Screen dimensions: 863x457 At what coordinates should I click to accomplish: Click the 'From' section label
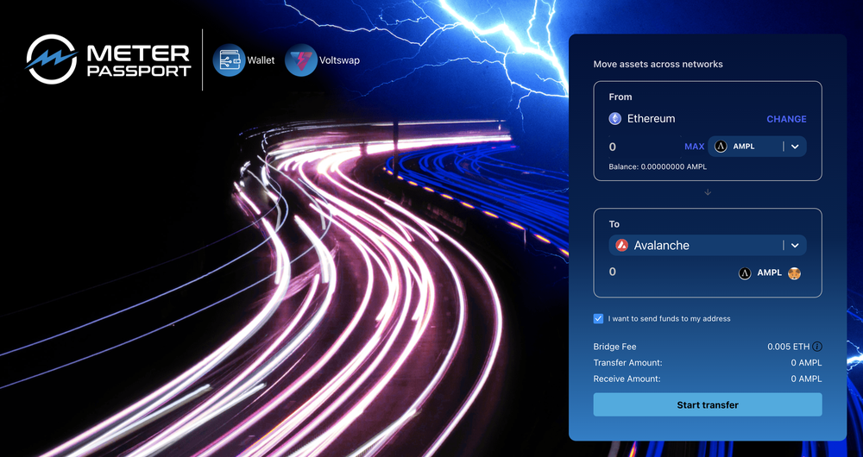(x=620, y=97)
